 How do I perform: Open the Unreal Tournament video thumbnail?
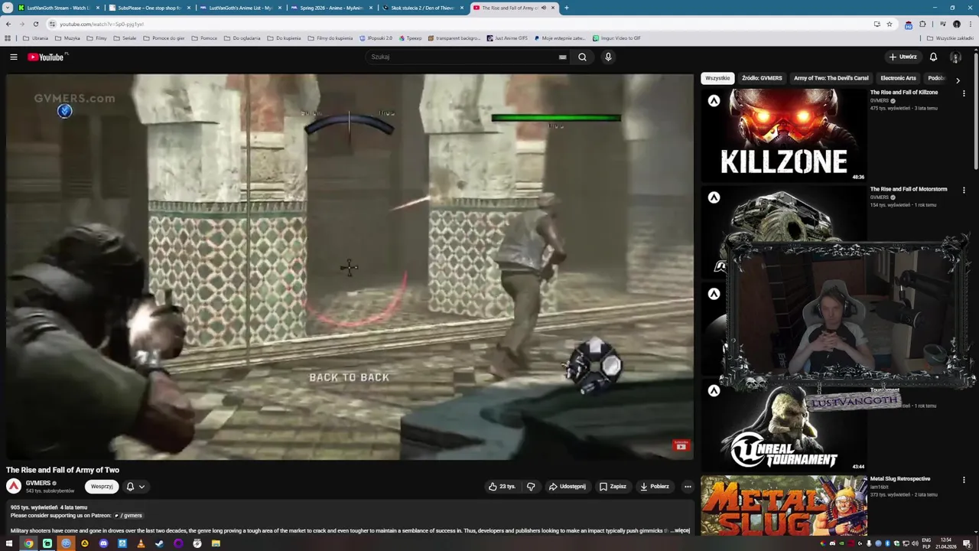click(x=784, y=425)
